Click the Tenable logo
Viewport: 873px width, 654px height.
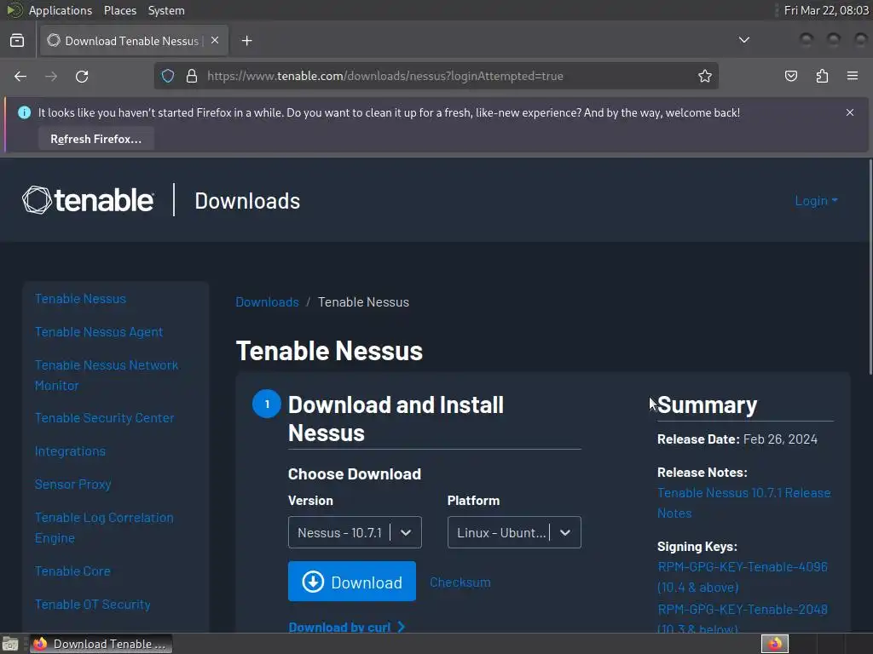(x=88, y=199)
